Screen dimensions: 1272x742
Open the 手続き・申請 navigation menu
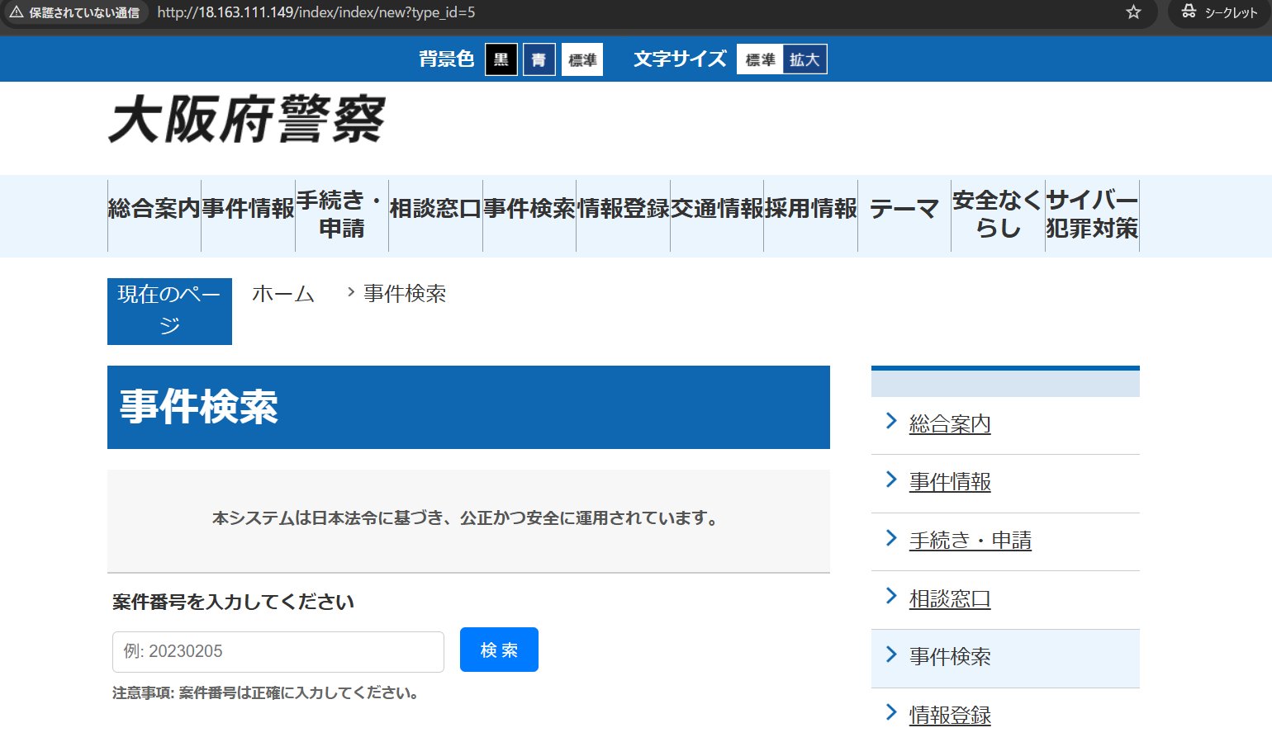[x=342, y=215]
